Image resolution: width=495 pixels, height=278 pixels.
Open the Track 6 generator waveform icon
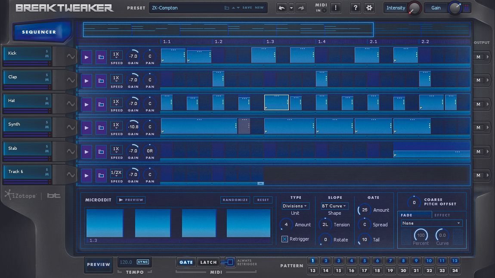point(71,175)
